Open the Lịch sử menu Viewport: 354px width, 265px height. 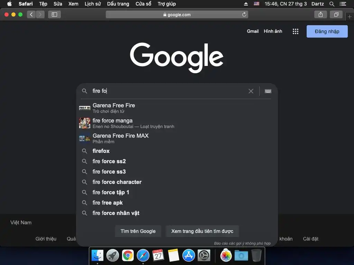pyautogui.click(x=93, y=4)
